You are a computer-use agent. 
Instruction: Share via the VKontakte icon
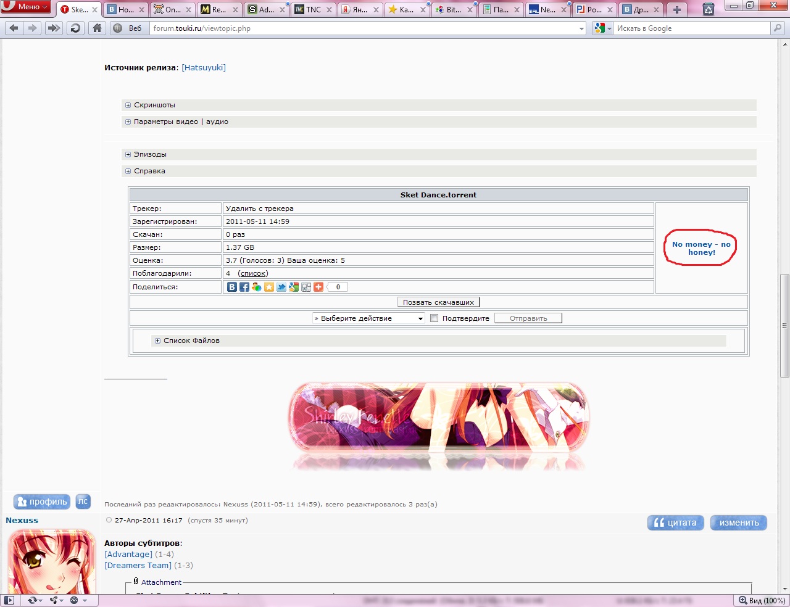coord(232,287)
